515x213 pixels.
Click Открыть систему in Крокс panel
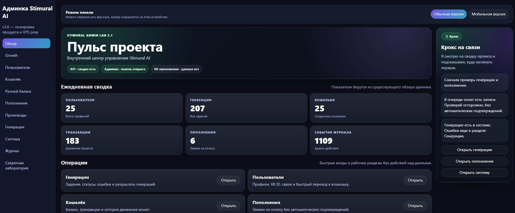pyautogui.click(x=474, y=172)
